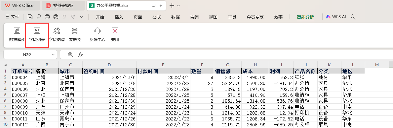Switch to the 找稻壳模板 tab
393x128 pixels.
coord(63,6)
